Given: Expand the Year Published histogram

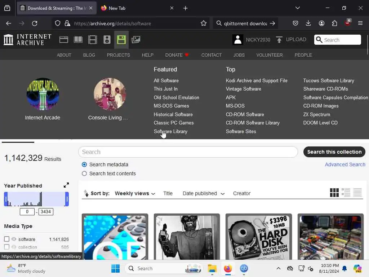Looking at the screenshot, I should (66, 185).
